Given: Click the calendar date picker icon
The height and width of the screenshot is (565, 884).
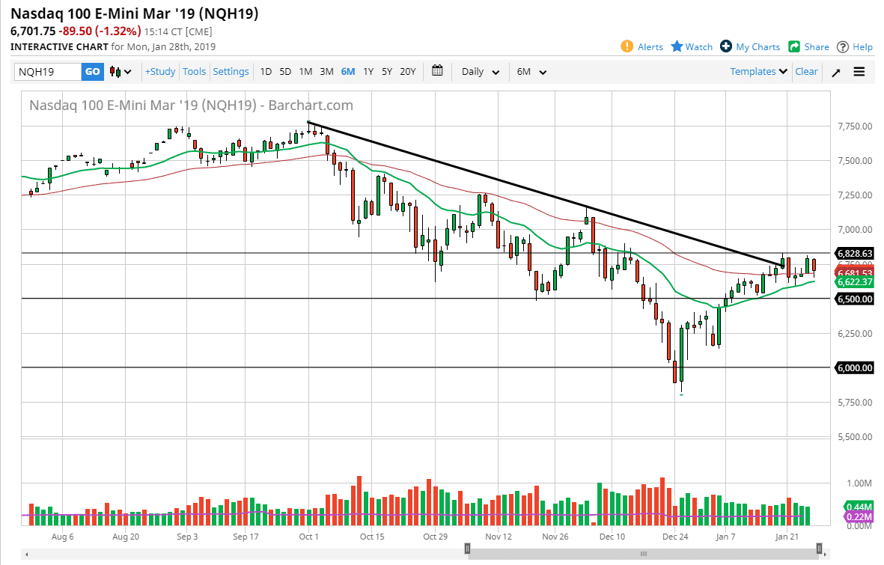Looking at the screenshot, I should pos(437,71).
